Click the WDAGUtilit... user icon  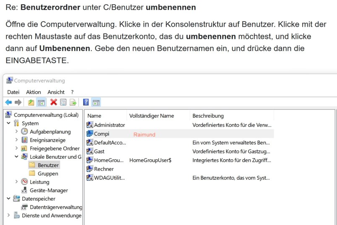tap(90, 178)
